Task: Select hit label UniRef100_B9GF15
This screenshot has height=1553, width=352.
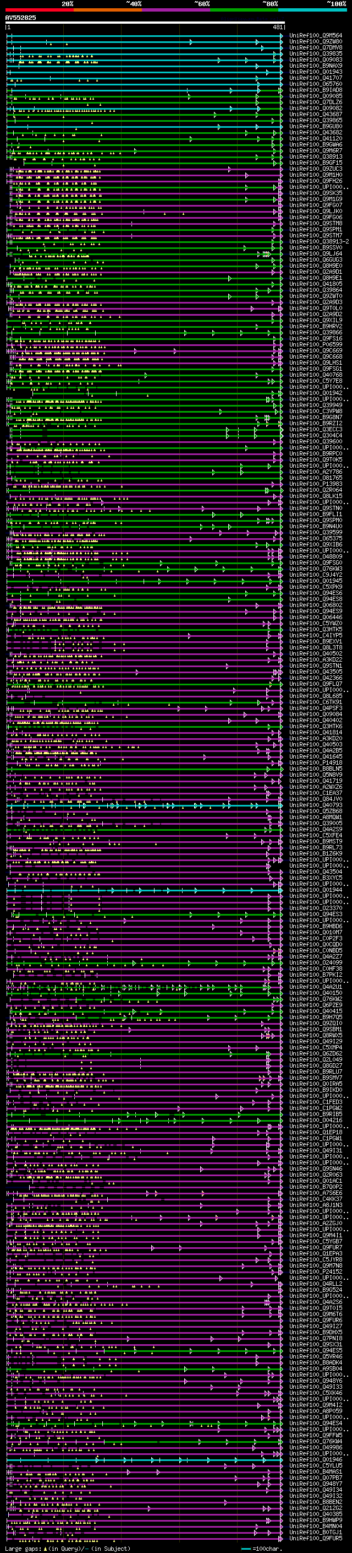Action: point(315,163)
